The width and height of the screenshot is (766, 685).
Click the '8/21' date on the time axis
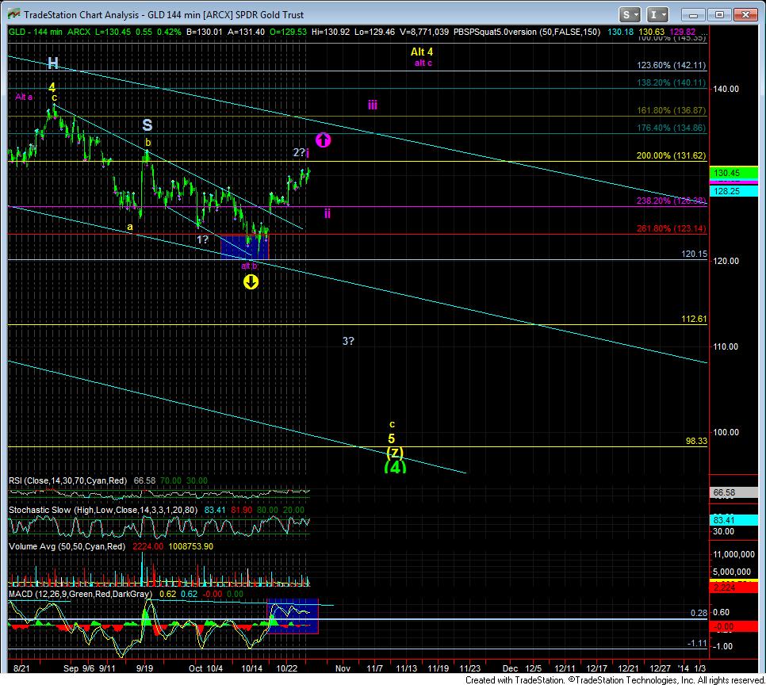coord(21,668)
